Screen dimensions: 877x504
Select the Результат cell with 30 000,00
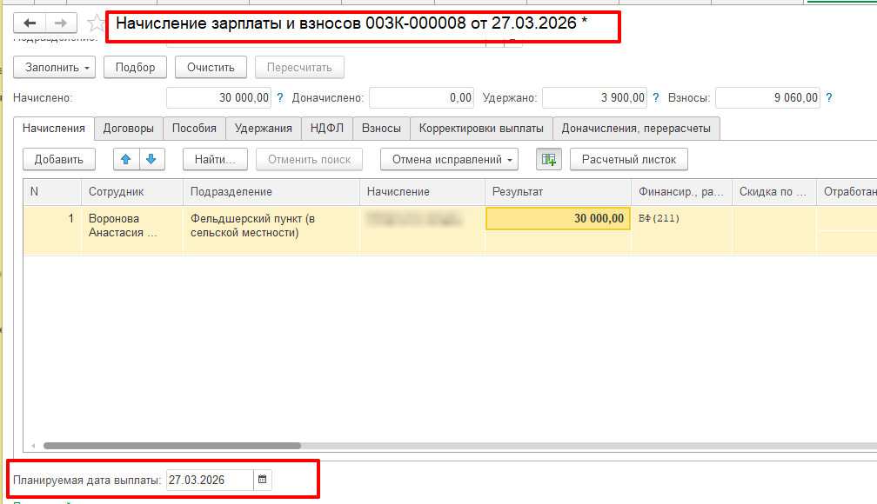click(558, 219)
